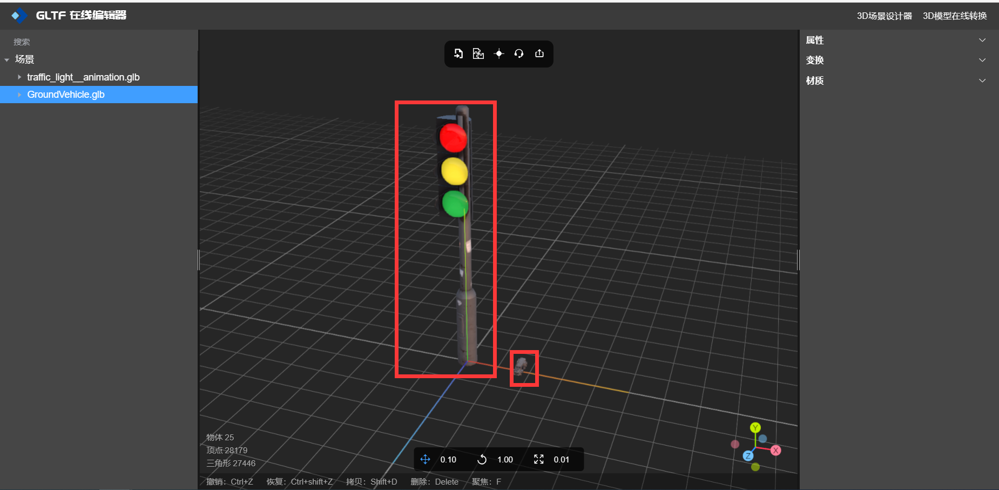Click the 拷贝: Shift+D hint

tap(372, 482)
